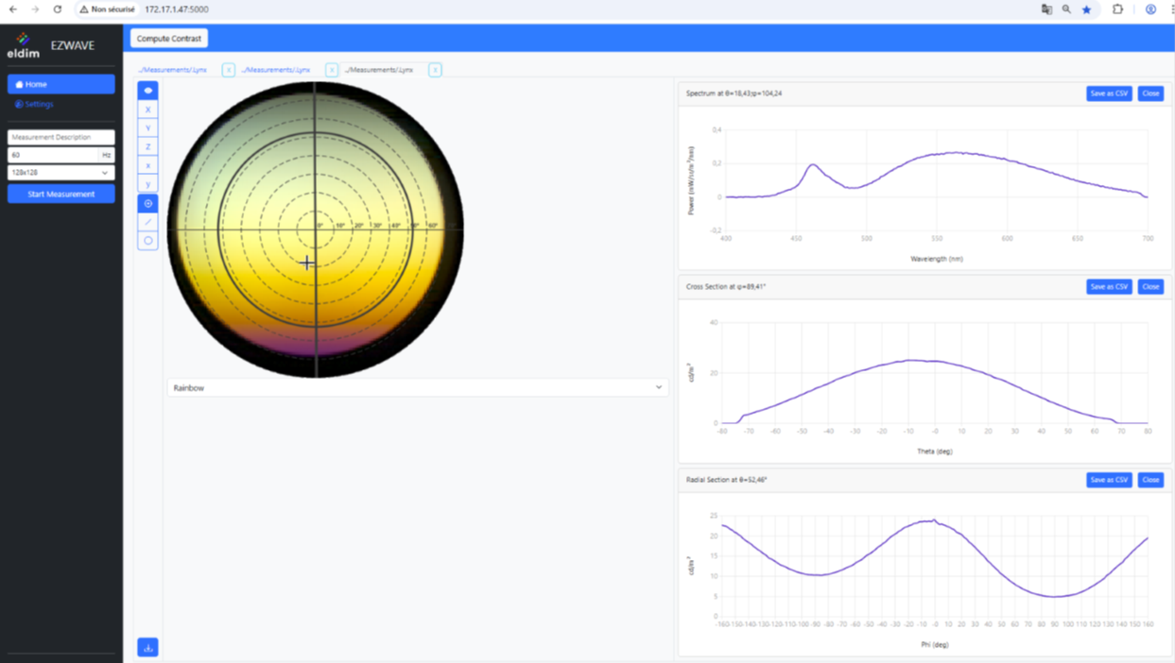Select the lowercase x chromaticity button
The width and height of the screenshot is (1175, 663).
tap(148, 165)
